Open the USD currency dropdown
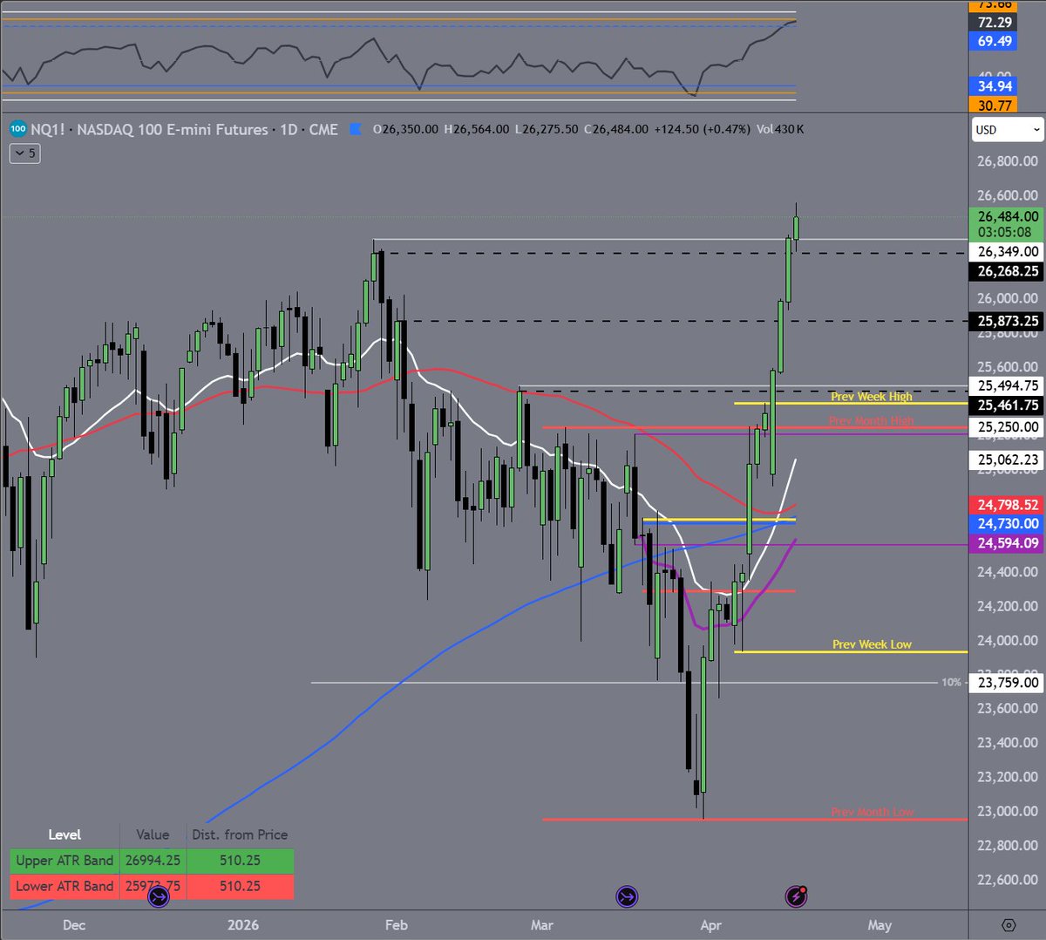 click(1008, 130)
